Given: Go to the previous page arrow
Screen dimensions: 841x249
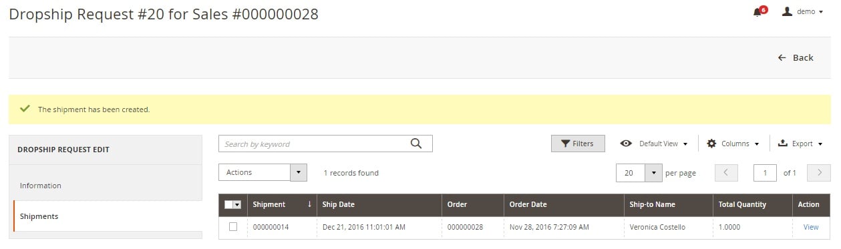Looking at the screenshot, I should (726, 173).
